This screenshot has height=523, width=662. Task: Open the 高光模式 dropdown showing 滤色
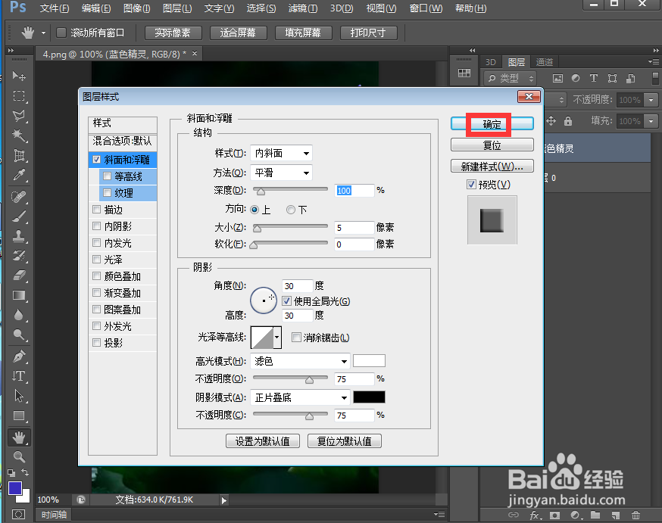click(x=300, y=361)
